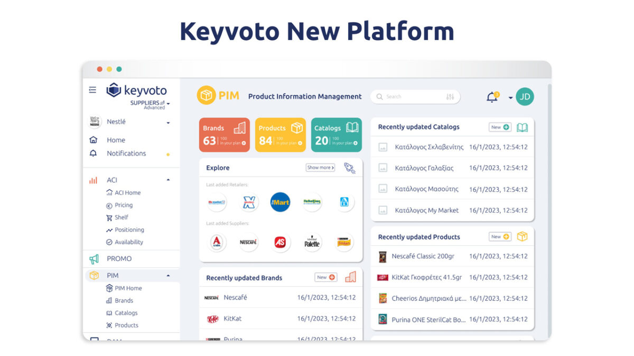The width and height of the screenshot is (634, 356).
Task: Select the green Γαλαξίας retailer logo
Action: (312, 202)
